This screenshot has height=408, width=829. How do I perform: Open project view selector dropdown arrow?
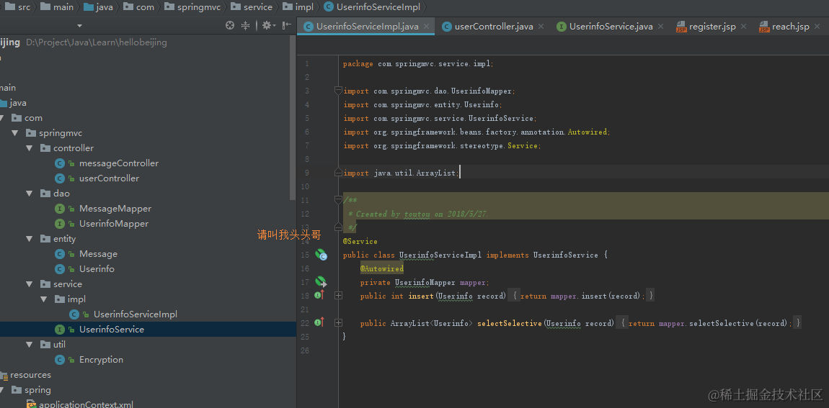pyautogui.click(x=80, y=26)
